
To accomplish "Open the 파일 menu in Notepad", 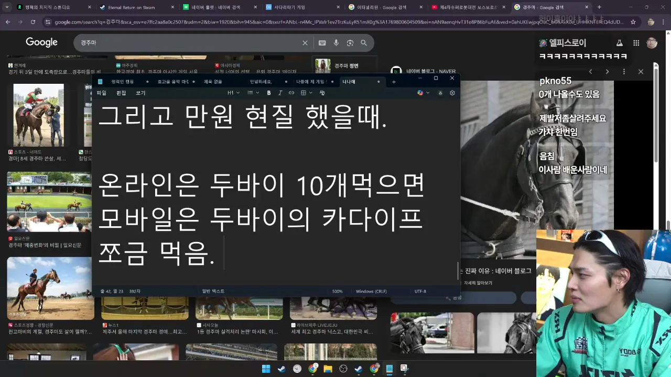I will [101, 93].
